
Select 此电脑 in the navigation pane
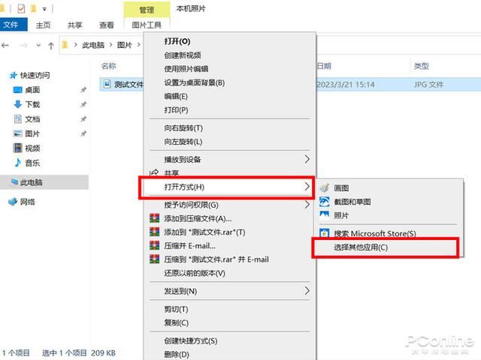(32, 182)
